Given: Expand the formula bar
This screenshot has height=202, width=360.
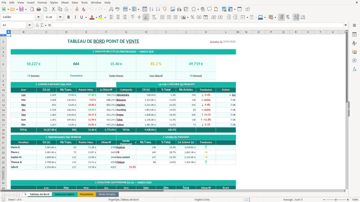Looking at the screenshot, I should [x=346, y=25].
